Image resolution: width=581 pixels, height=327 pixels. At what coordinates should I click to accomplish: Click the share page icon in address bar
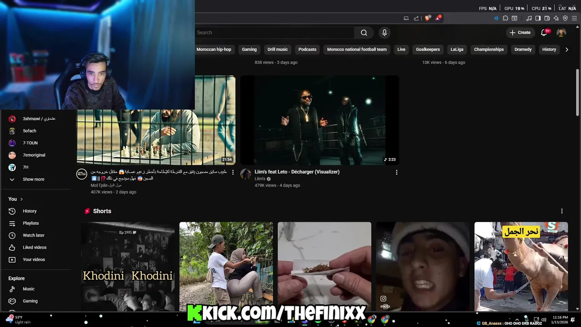pos(416,18)
